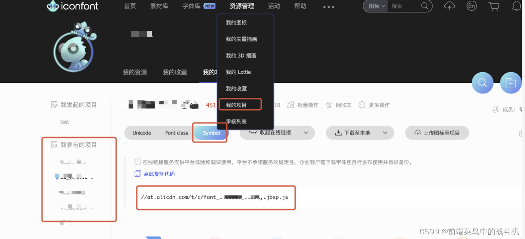Select the Symbol code mode
This screenshot has height=239, width=525.
point(210,133)
